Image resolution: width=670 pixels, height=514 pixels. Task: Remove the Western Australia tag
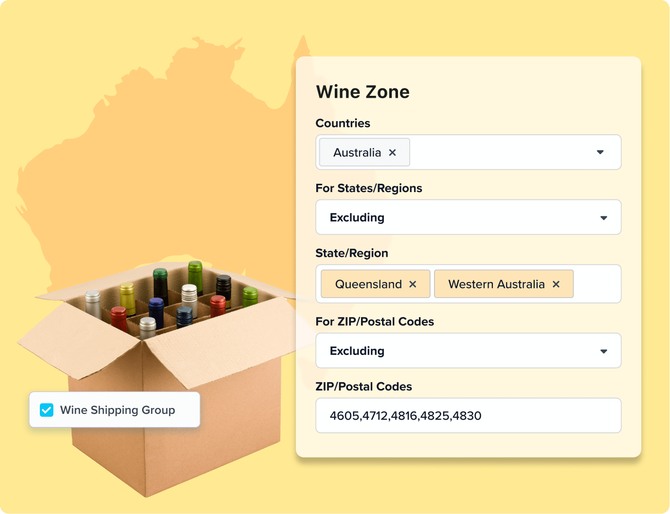point(556,284)
